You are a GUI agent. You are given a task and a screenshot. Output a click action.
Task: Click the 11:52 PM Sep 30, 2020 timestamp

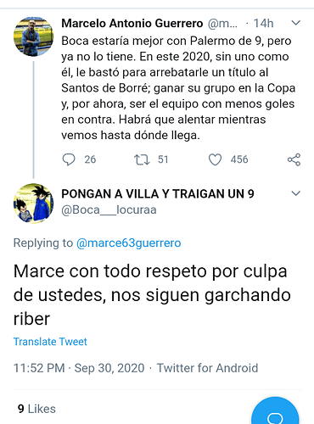pyautogui.click(x=79, y=368)
